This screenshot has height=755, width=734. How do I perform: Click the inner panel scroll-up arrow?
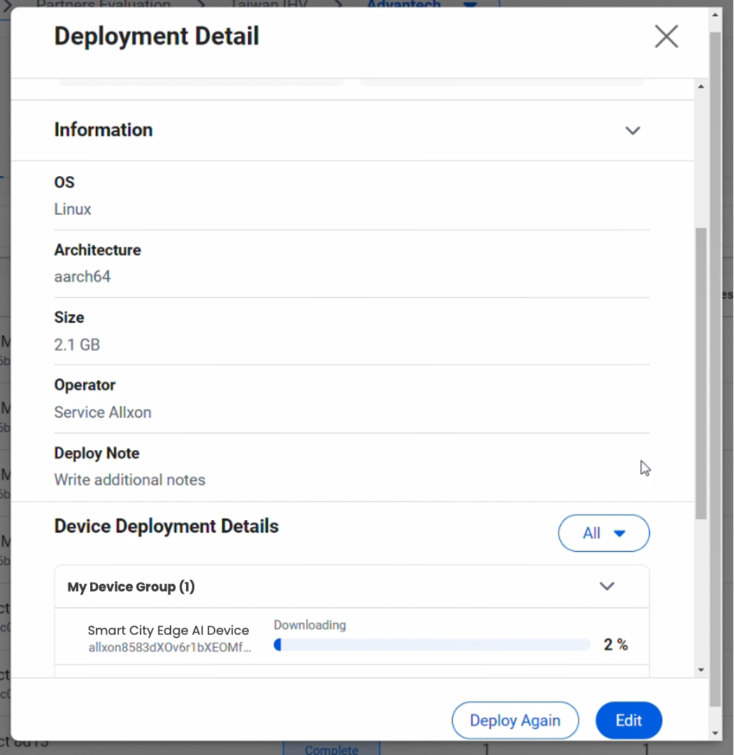[x=701, y=87]
